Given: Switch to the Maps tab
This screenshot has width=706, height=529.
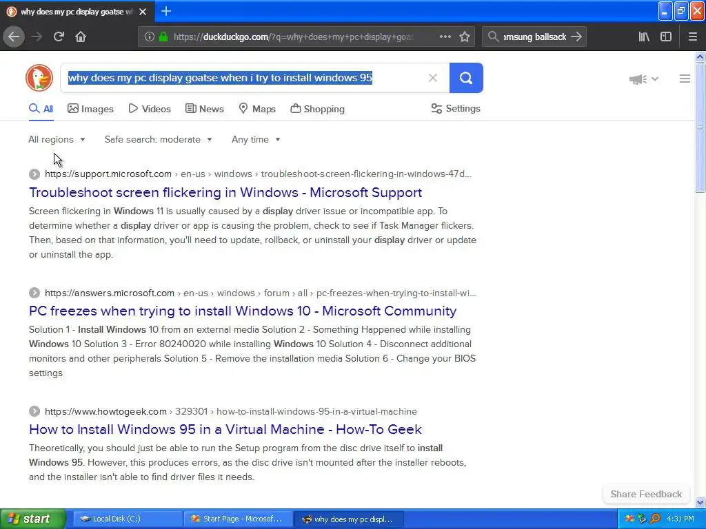Looking at the screenshot, I should (256, 109).
